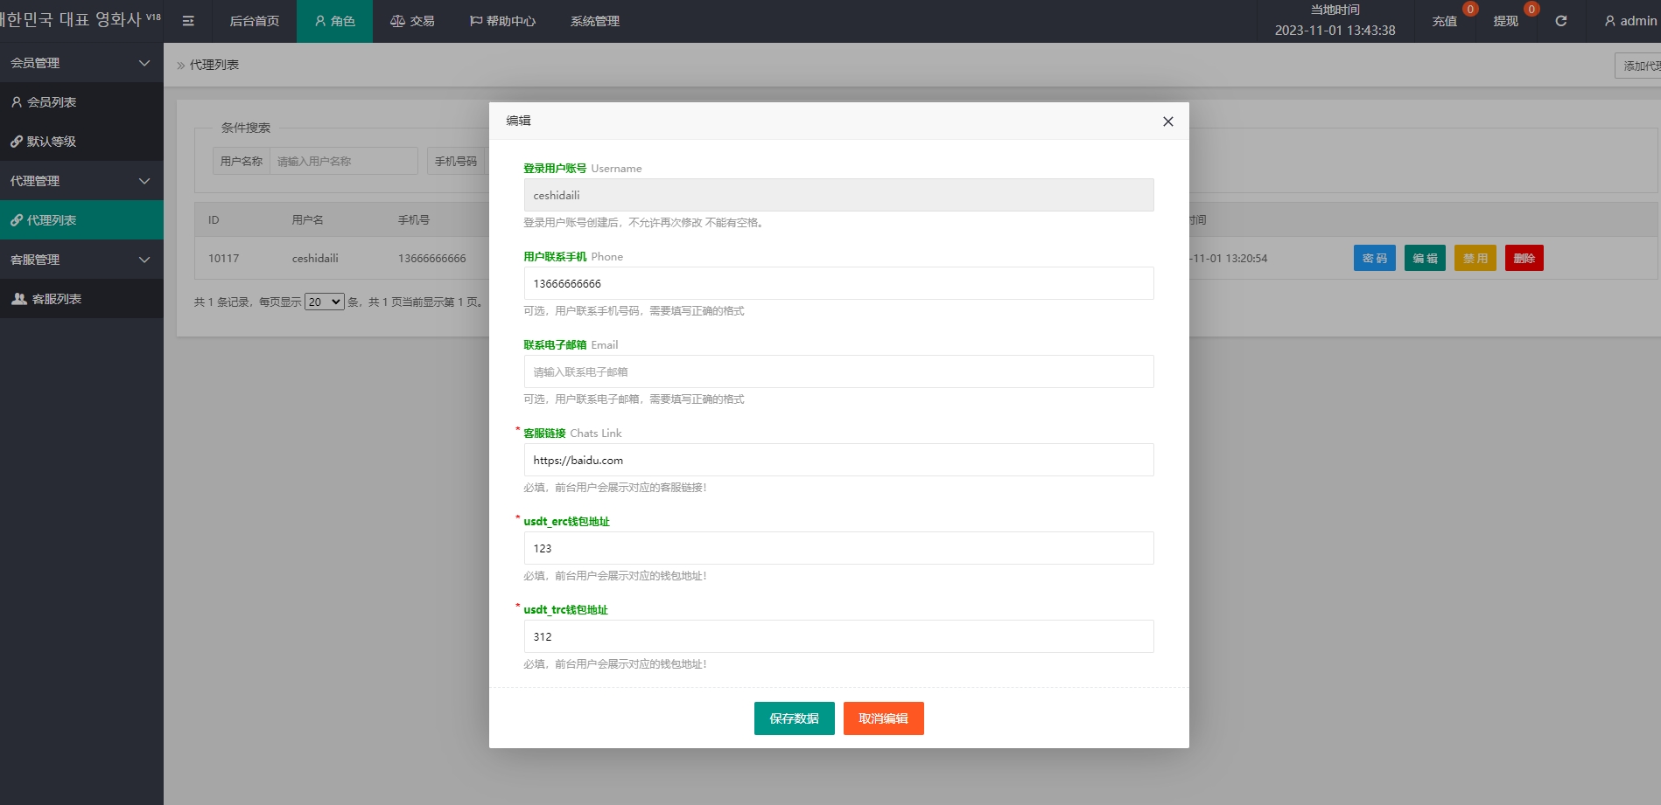Click the refresh icon in top bar
Viewport: 1661px width, 805px height.
[1560, 21]
